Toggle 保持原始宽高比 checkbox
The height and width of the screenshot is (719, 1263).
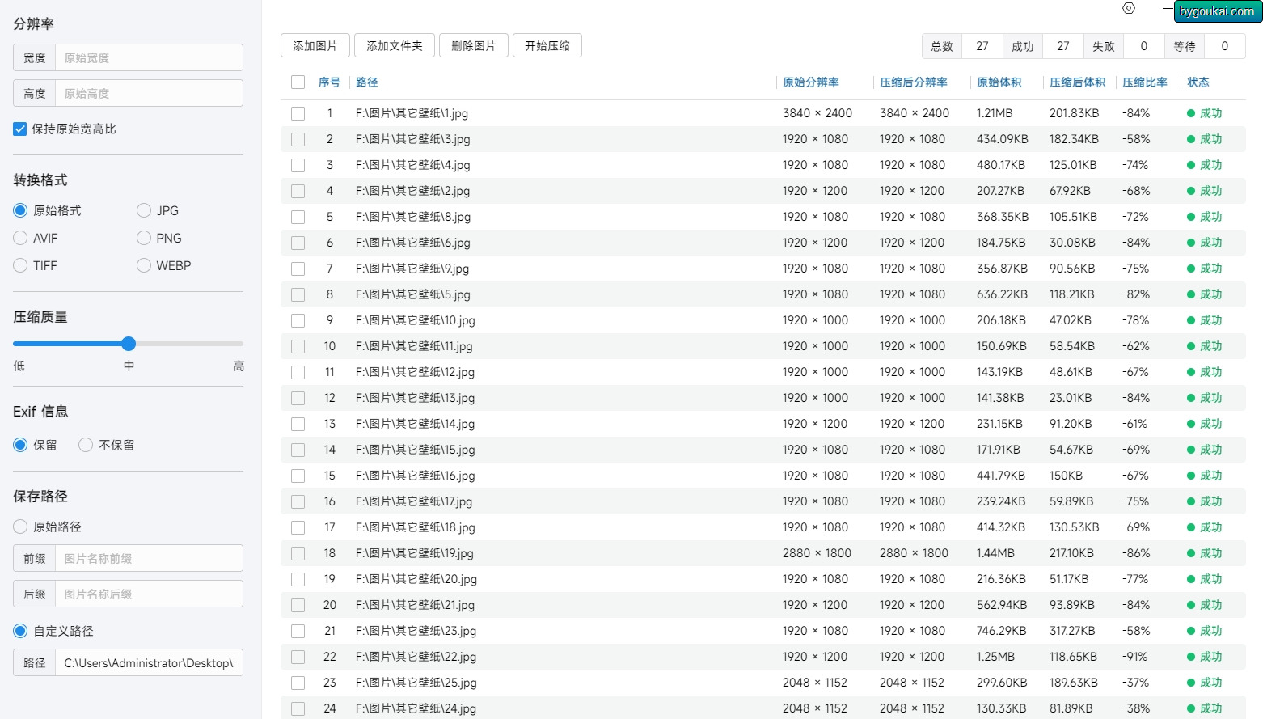pyautogui.click(x=20, y=129)
